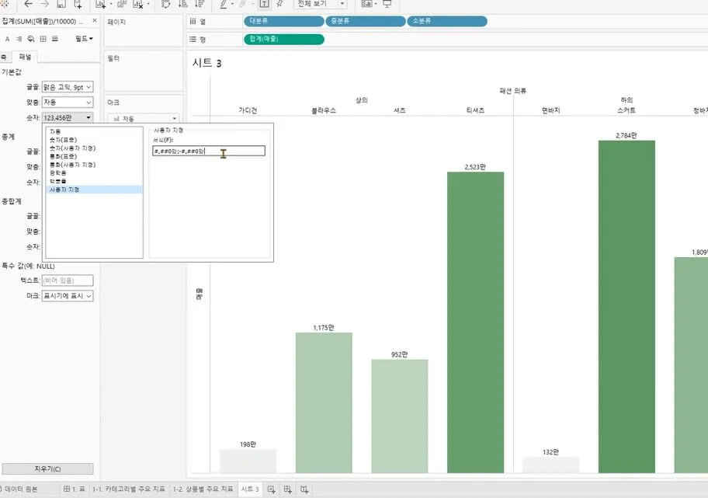
Task: Select the 티셔츠 bar labeled 2,523만
Action: (475, 322)
